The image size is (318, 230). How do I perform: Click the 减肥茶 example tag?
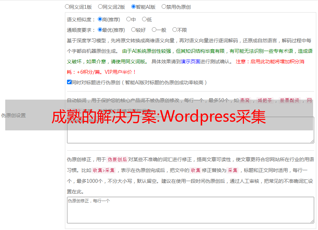click(265, 100)
